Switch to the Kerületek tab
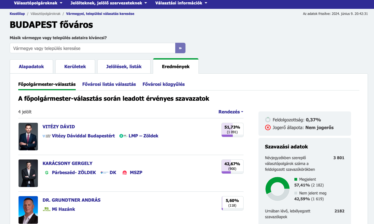 [x=75, y=66]
